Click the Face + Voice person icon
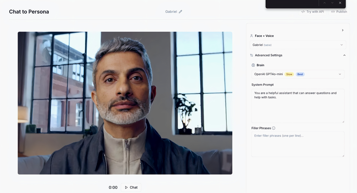 (251, 36)
